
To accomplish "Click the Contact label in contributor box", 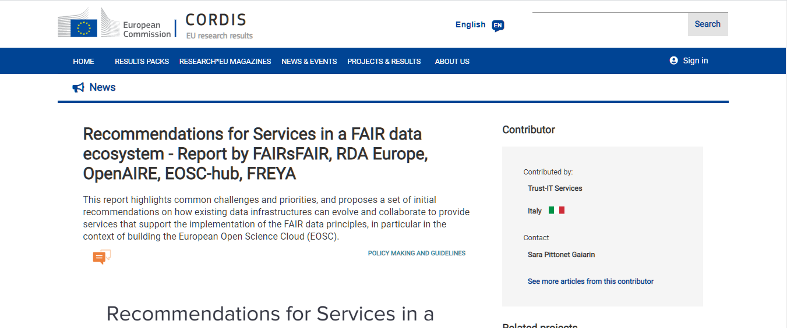I will point(537,237).
